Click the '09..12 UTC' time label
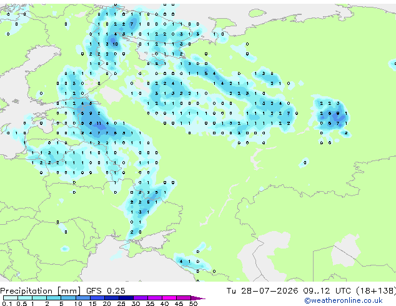Viewport: 396px width, 306px height. coord(327,291)
